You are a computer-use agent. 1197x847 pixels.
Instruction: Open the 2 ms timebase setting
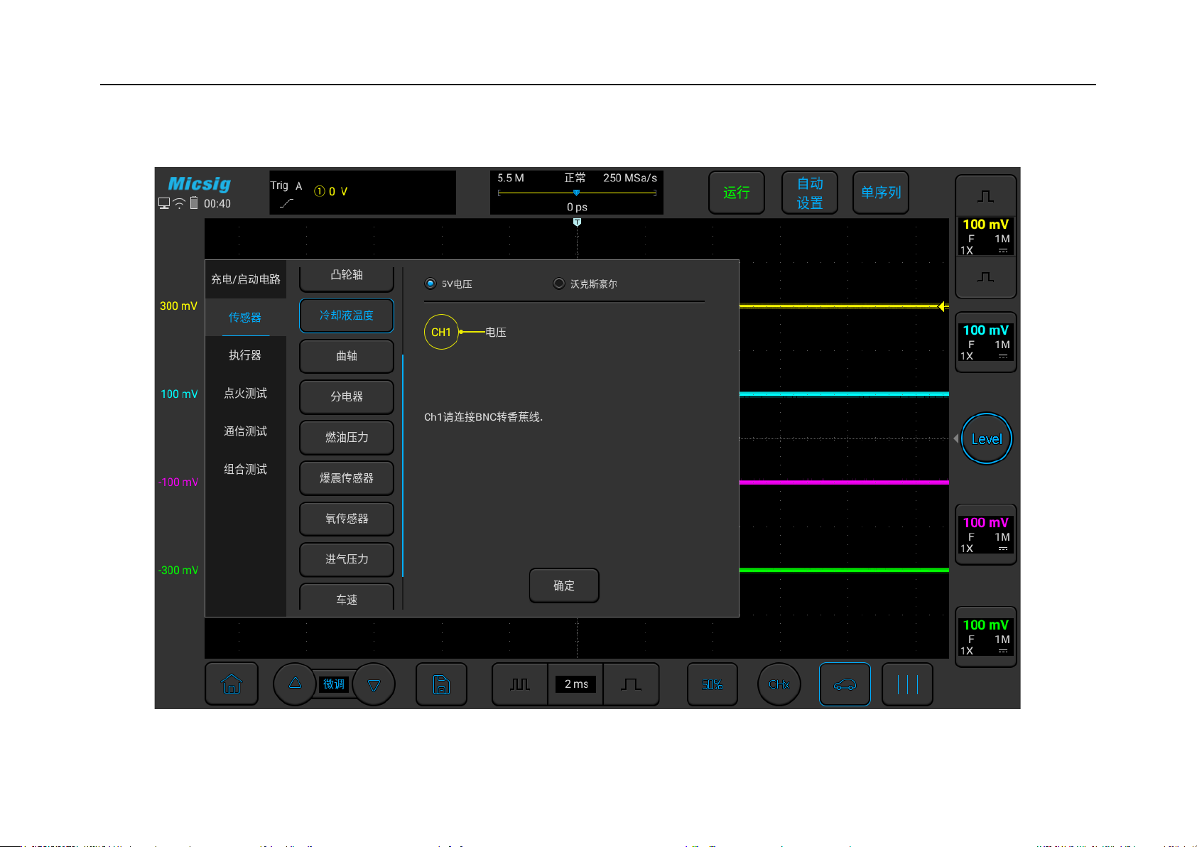(576, 684)
